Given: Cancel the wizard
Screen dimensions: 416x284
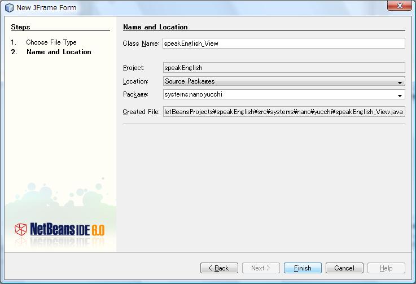Looking at the screenshot, I should click(344, 268).
